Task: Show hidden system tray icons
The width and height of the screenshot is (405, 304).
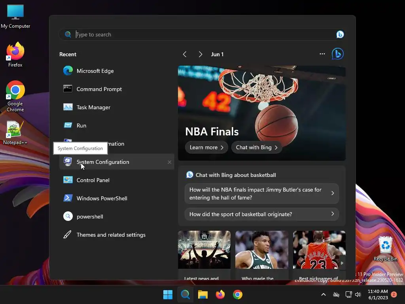Action: click(x=324, y=294)
